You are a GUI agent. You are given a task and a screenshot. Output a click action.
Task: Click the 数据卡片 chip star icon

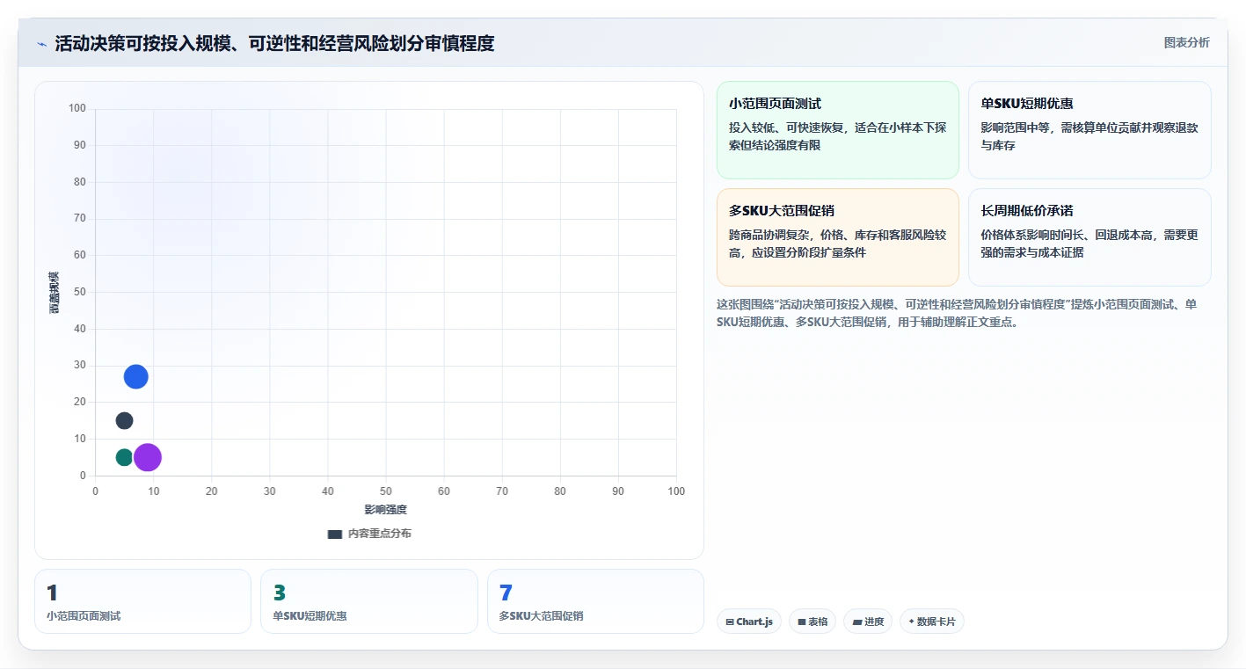[x=911, y=622]
